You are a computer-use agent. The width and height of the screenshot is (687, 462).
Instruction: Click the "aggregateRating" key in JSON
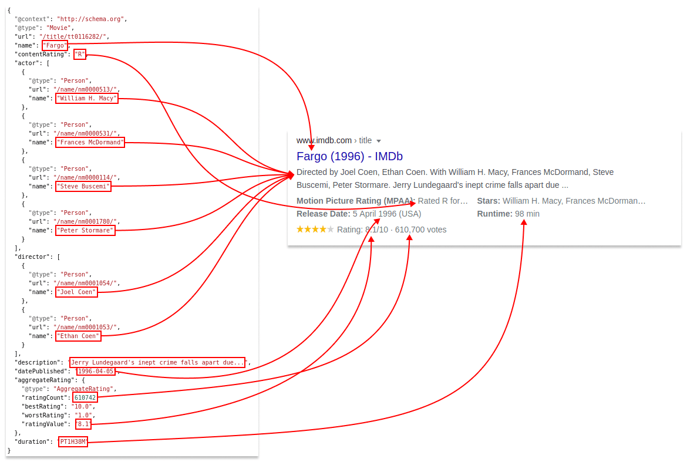pos(44,380)
